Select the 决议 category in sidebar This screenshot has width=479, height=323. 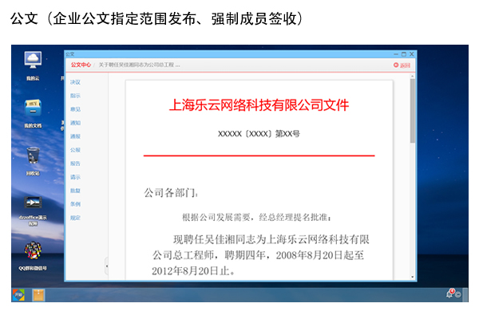(x=75, y=82)
